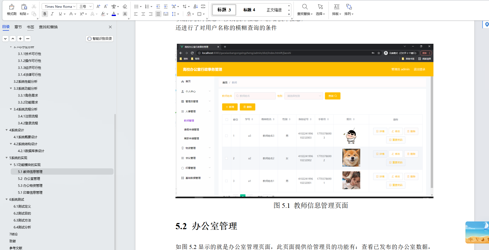Collapse 5.1功能模块的实现 tree node

point(11,165)
